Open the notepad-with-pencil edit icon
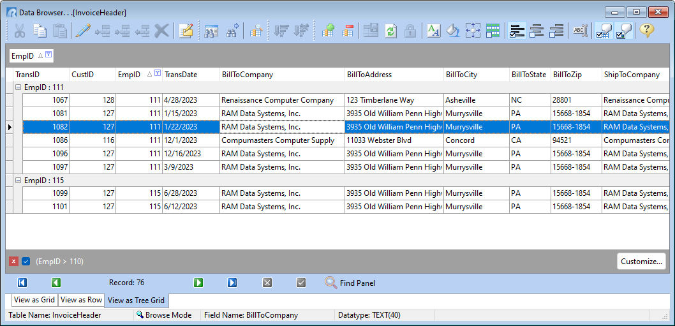The image size is (675, 326). 186,31
